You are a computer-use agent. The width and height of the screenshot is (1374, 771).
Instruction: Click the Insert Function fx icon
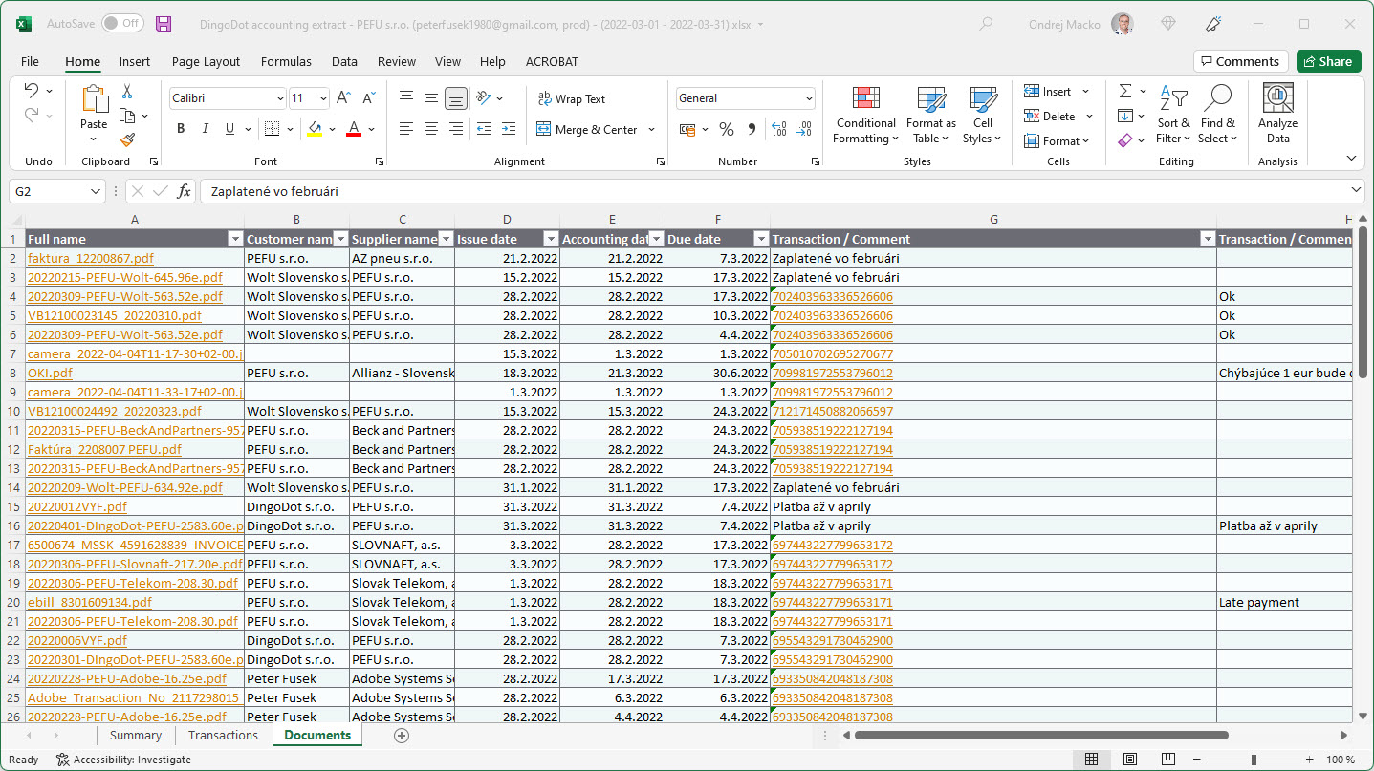184,191
